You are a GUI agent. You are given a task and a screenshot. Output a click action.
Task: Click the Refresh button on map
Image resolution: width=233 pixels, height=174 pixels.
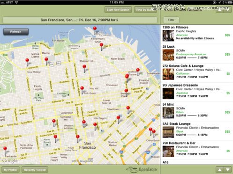click(16, 32)
